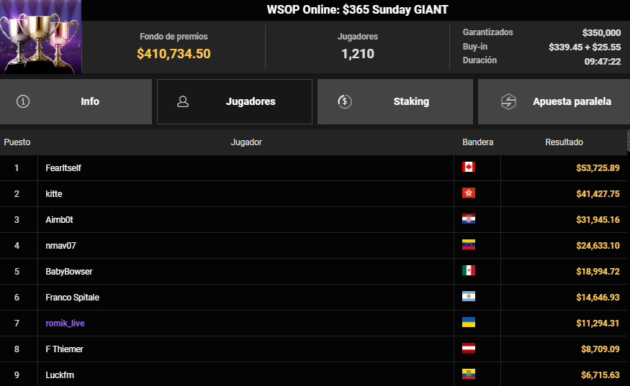
Task: Sort by the Resultado column header
Action: (x=564, y=142)
